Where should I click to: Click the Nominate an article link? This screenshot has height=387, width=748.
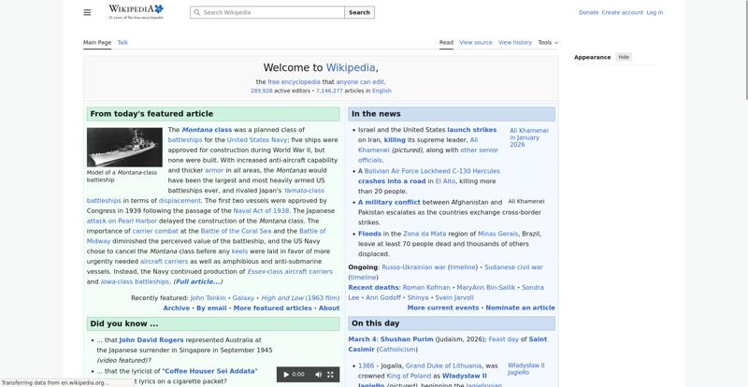520,308
